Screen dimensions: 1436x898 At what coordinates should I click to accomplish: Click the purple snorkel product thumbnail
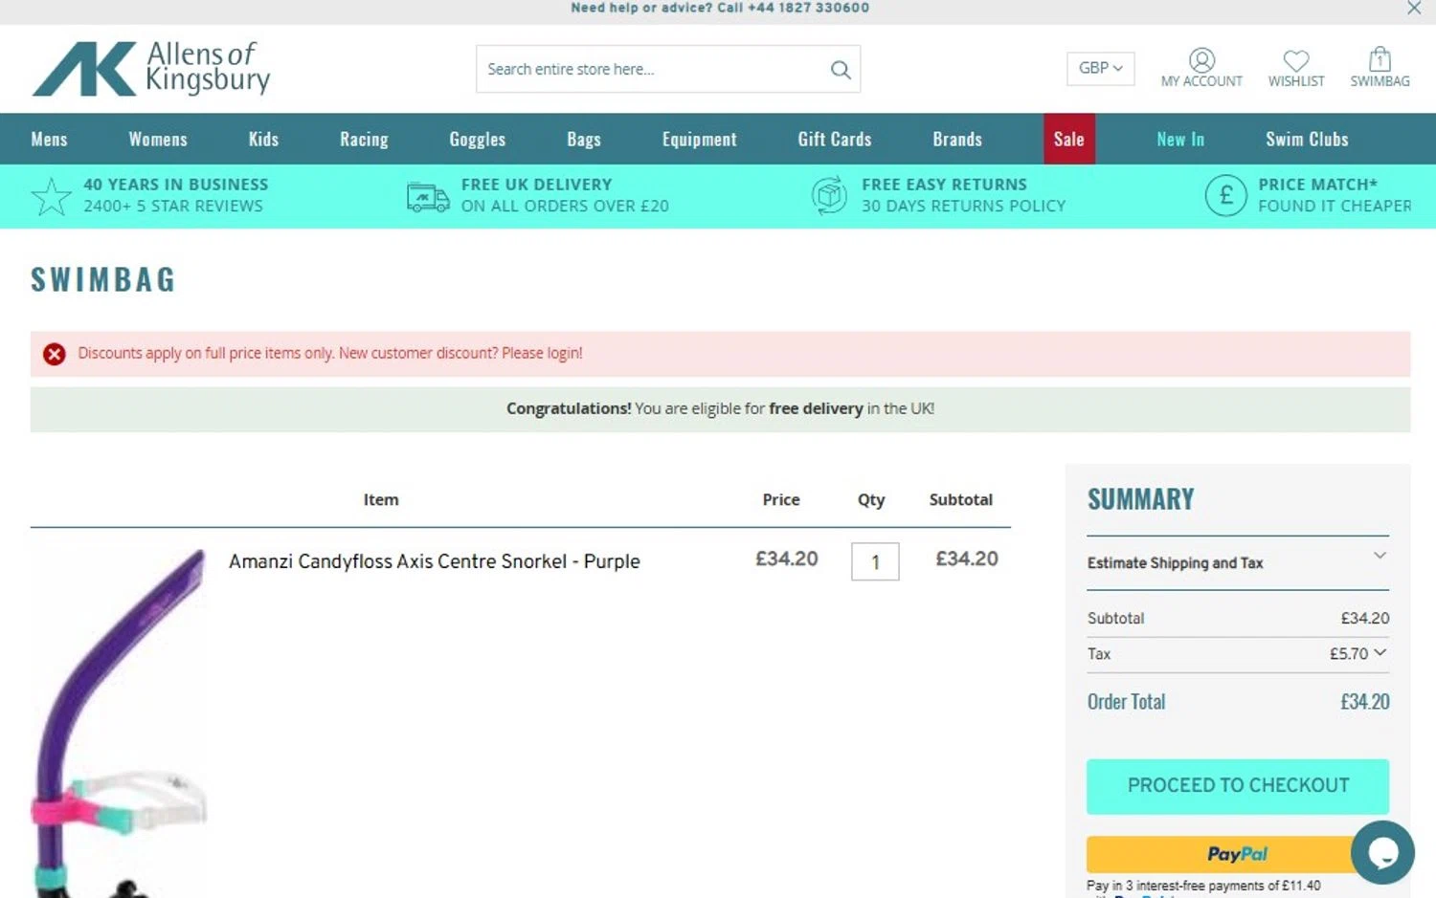tap(120, 722)
